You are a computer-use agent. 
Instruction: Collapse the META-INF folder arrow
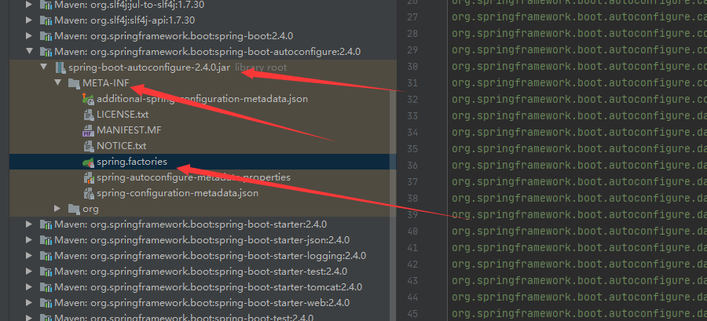pyautogui.click(x=57, y=83)
